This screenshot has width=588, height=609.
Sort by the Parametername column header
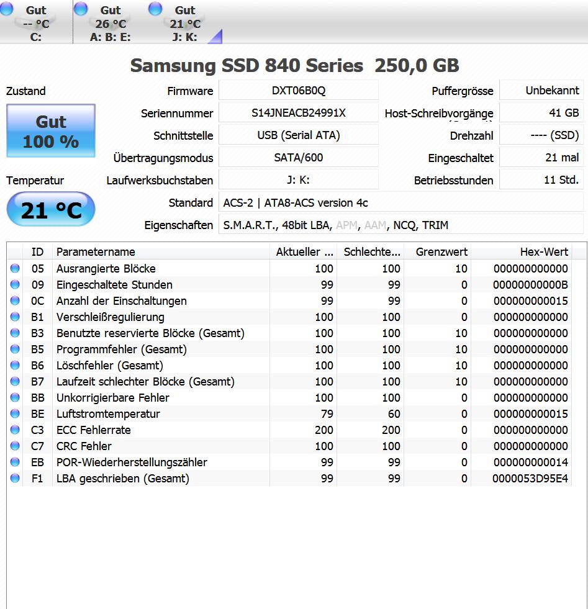(x=161, y=251)
